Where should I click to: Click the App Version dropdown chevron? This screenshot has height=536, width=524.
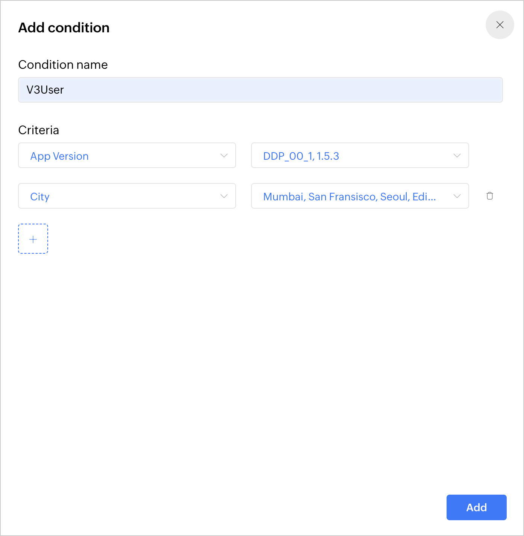[x=224, y=156]
